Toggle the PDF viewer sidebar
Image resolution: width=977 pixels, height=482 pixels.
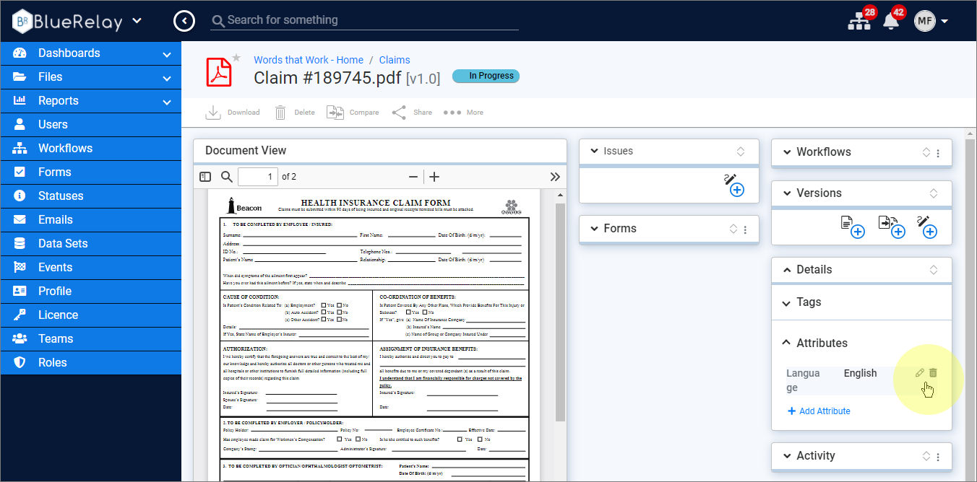pyautogui.click(x=205, y=177)
